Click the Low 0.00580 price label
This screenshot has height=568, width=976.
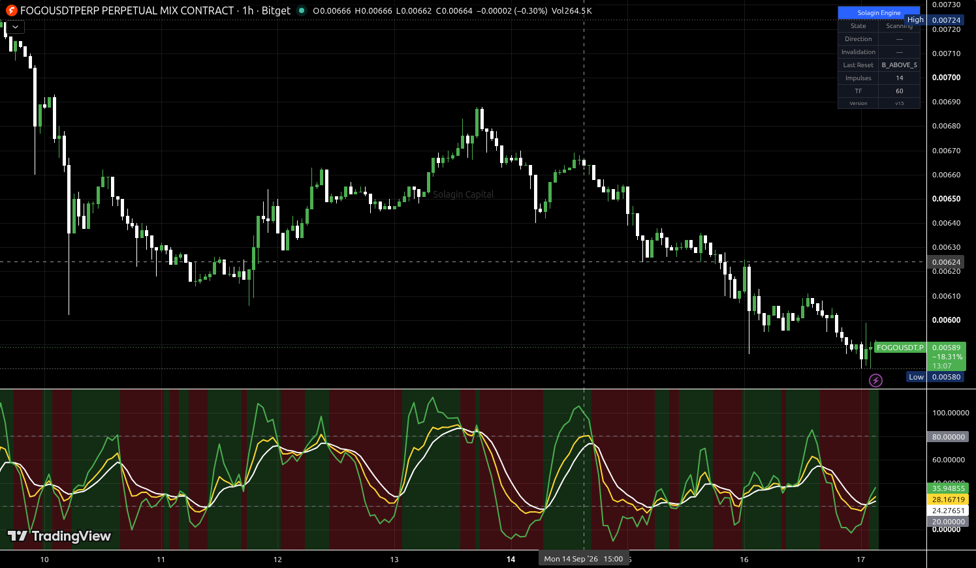pos(936,377)
